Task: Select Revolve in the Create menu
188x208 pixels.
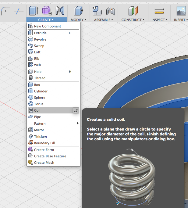Action: (x=54, y=39)
